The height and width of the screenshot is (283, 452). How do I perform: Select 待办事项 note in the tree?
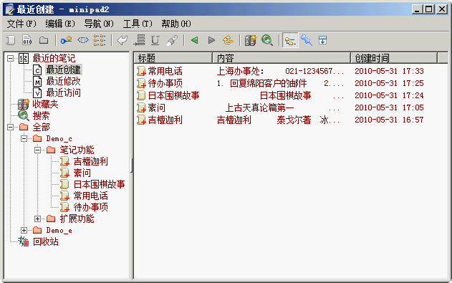click(x=90, y=207)
